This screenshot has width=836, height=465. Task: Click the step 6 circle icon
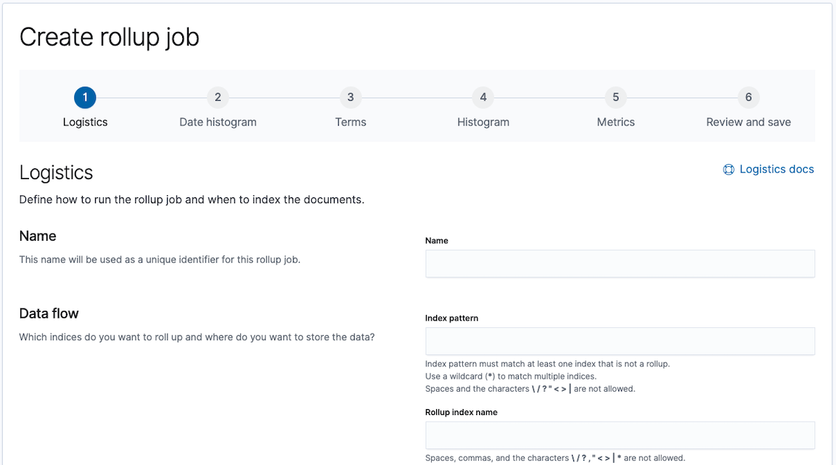point(748,97)
